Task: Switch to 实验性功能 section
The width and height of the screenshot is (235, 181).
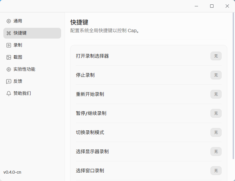Action: click(32, 69)
